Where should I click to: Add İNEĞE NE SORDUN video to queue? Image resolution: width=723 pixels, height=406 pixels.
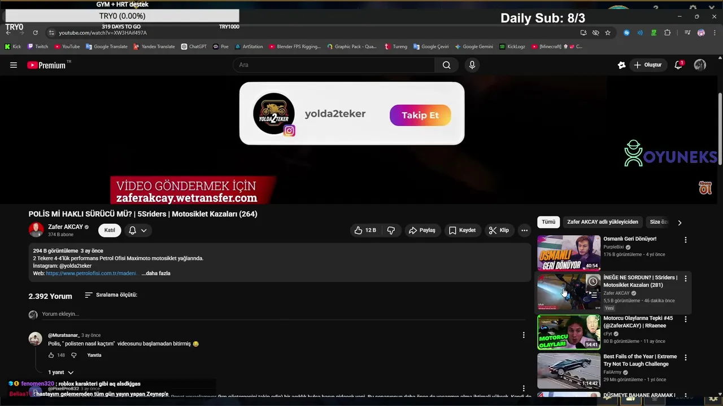tap(593, 295)
